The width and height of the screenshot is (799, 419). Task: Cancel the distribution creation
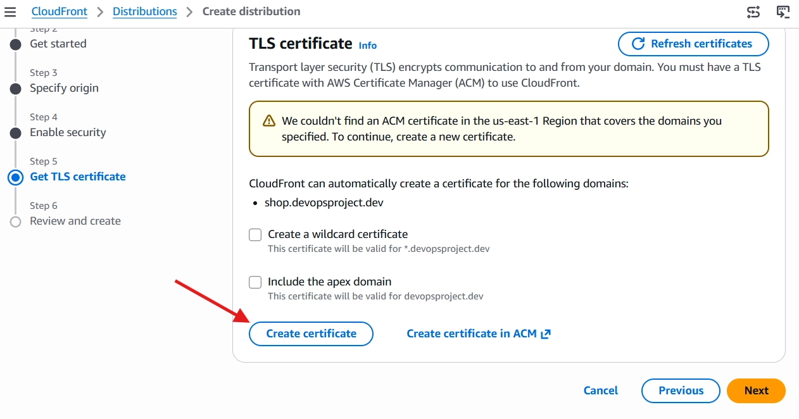click(x=601, y=391)
